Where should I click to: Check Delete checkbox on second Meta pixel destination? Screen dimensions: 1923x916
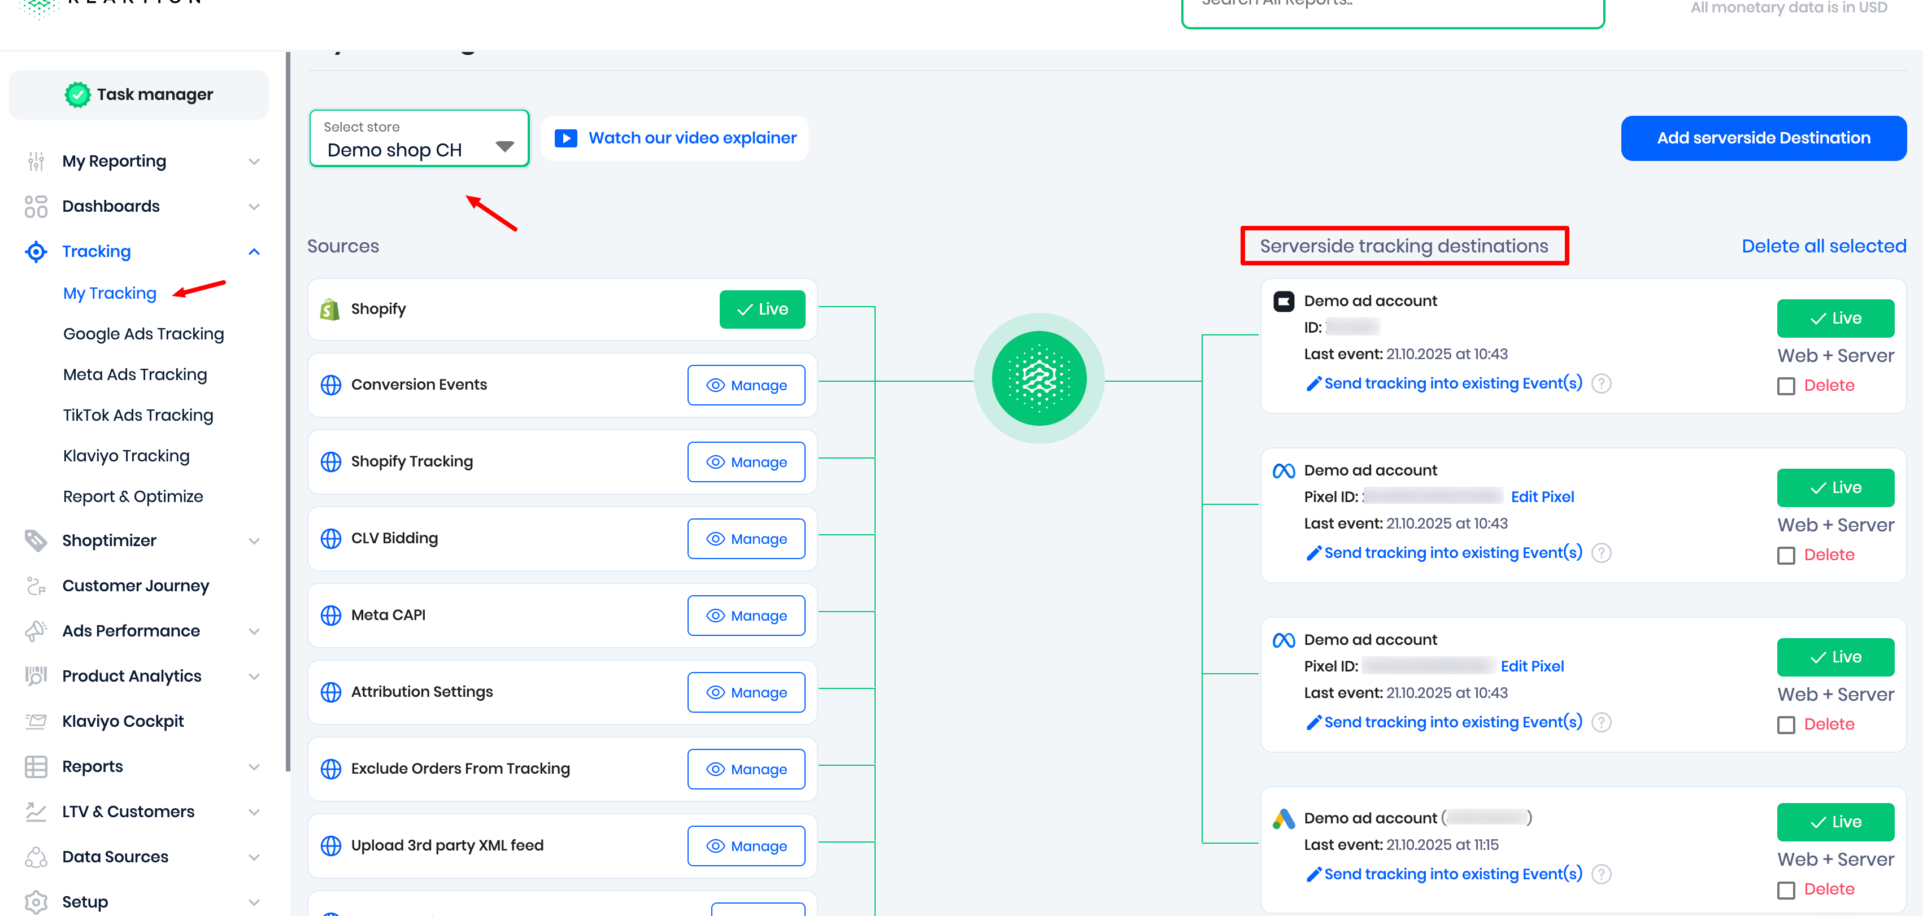1786,725
